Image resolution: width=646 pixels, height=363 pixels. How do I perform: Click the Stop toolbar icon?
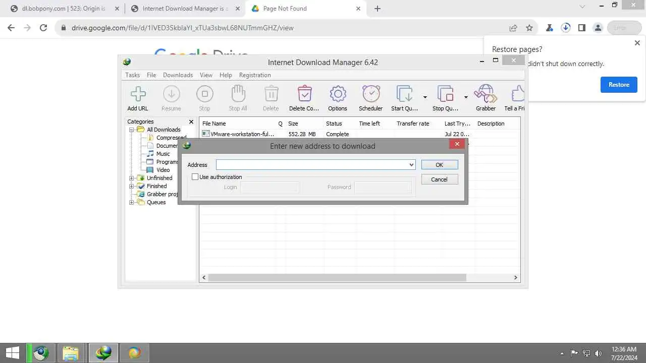point(204,94)
